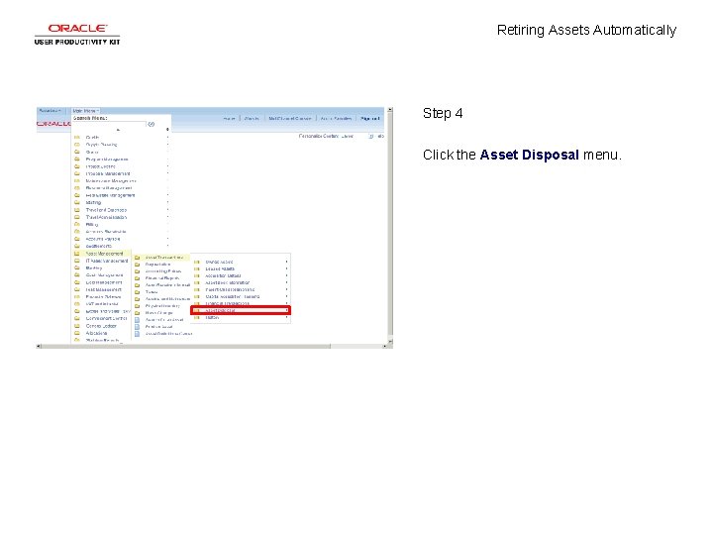Click folder icon beside Taxes

(x=137, y=292)
